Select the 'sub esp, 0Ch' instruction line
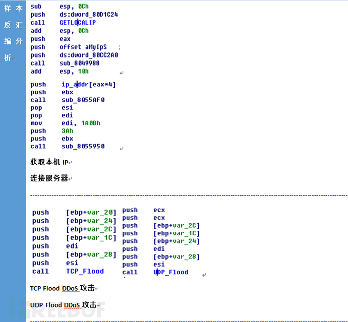Image resolution: width=348 pixels, height=322 pixels. click(x=60, y=7)
